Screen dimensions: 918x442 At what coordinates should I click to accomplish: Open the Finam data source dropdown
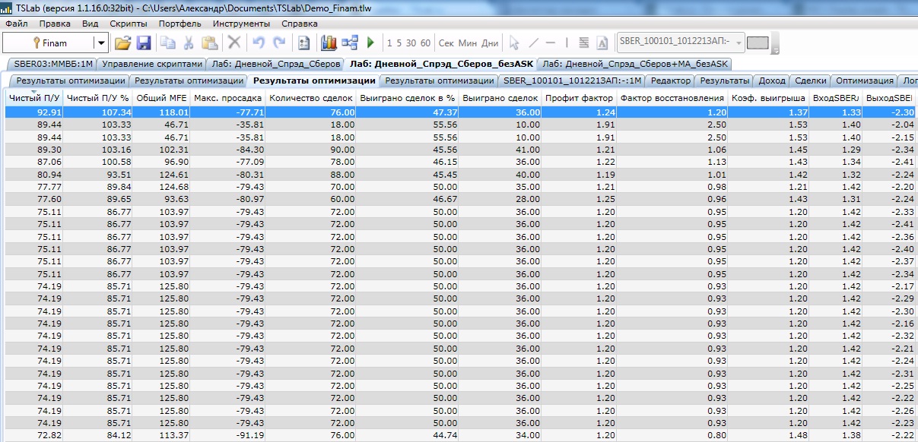(100, 43)
